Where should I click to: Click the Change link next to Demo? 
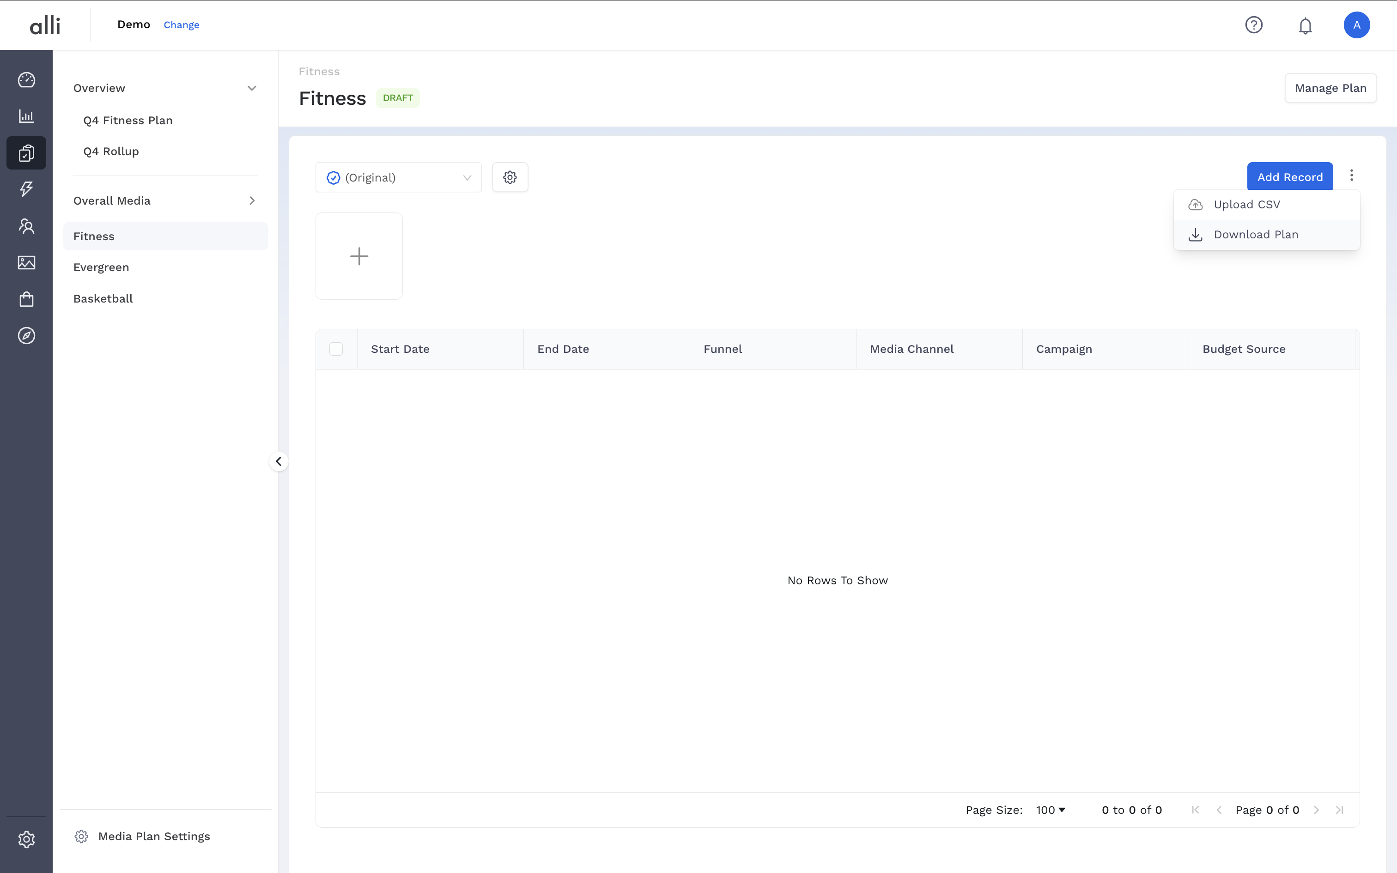(181, 25)
